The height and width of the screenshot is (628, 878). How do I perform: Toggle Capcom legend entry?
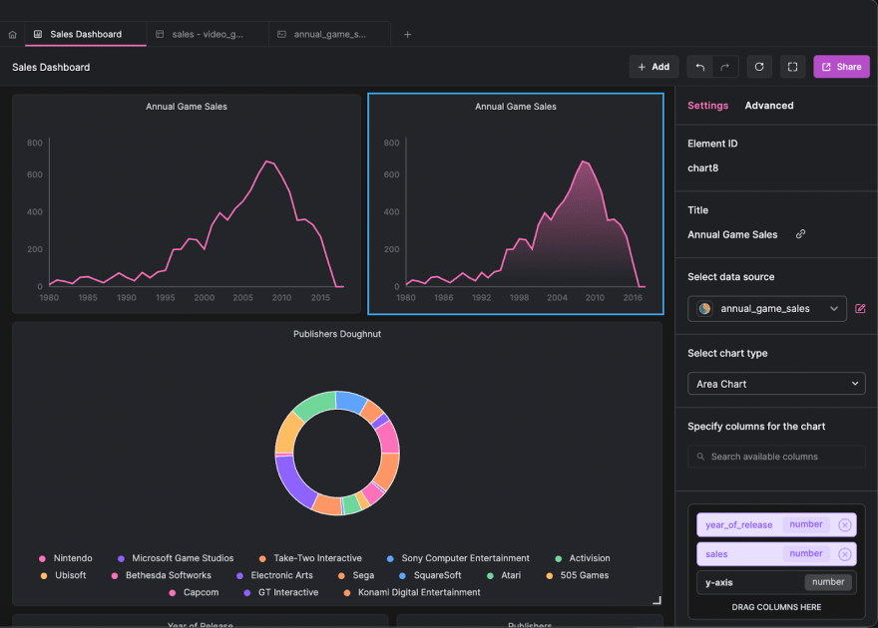[194, 592]
